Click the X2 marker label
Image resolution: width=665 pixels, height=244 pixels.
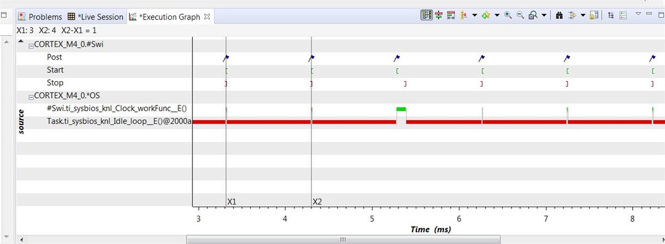pos(317,201)
